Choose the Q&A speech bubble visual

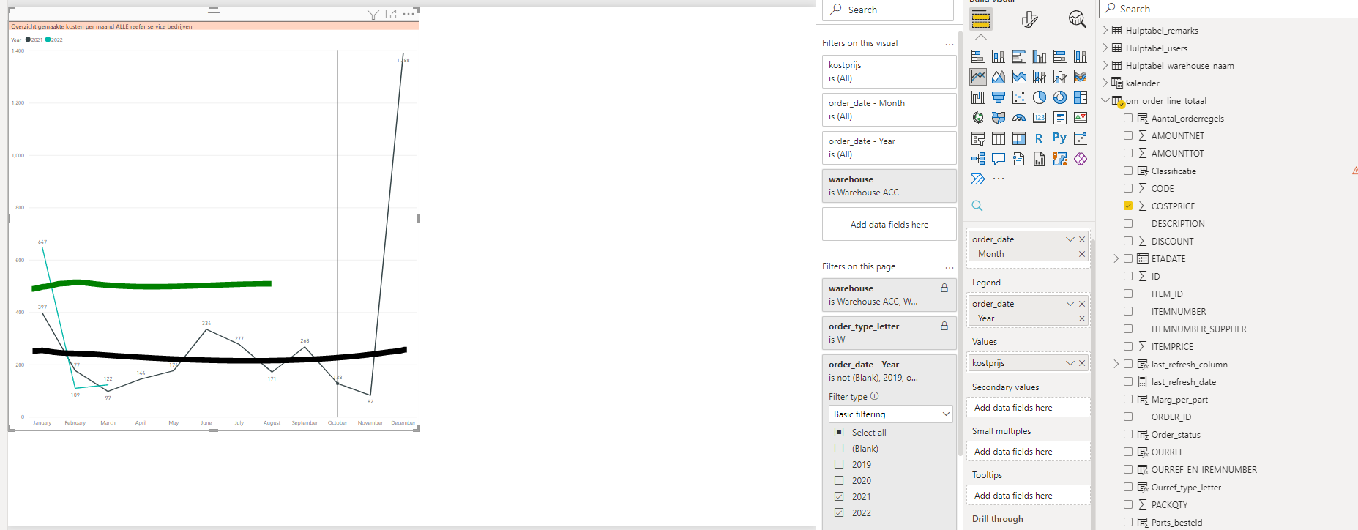[998, 159]
